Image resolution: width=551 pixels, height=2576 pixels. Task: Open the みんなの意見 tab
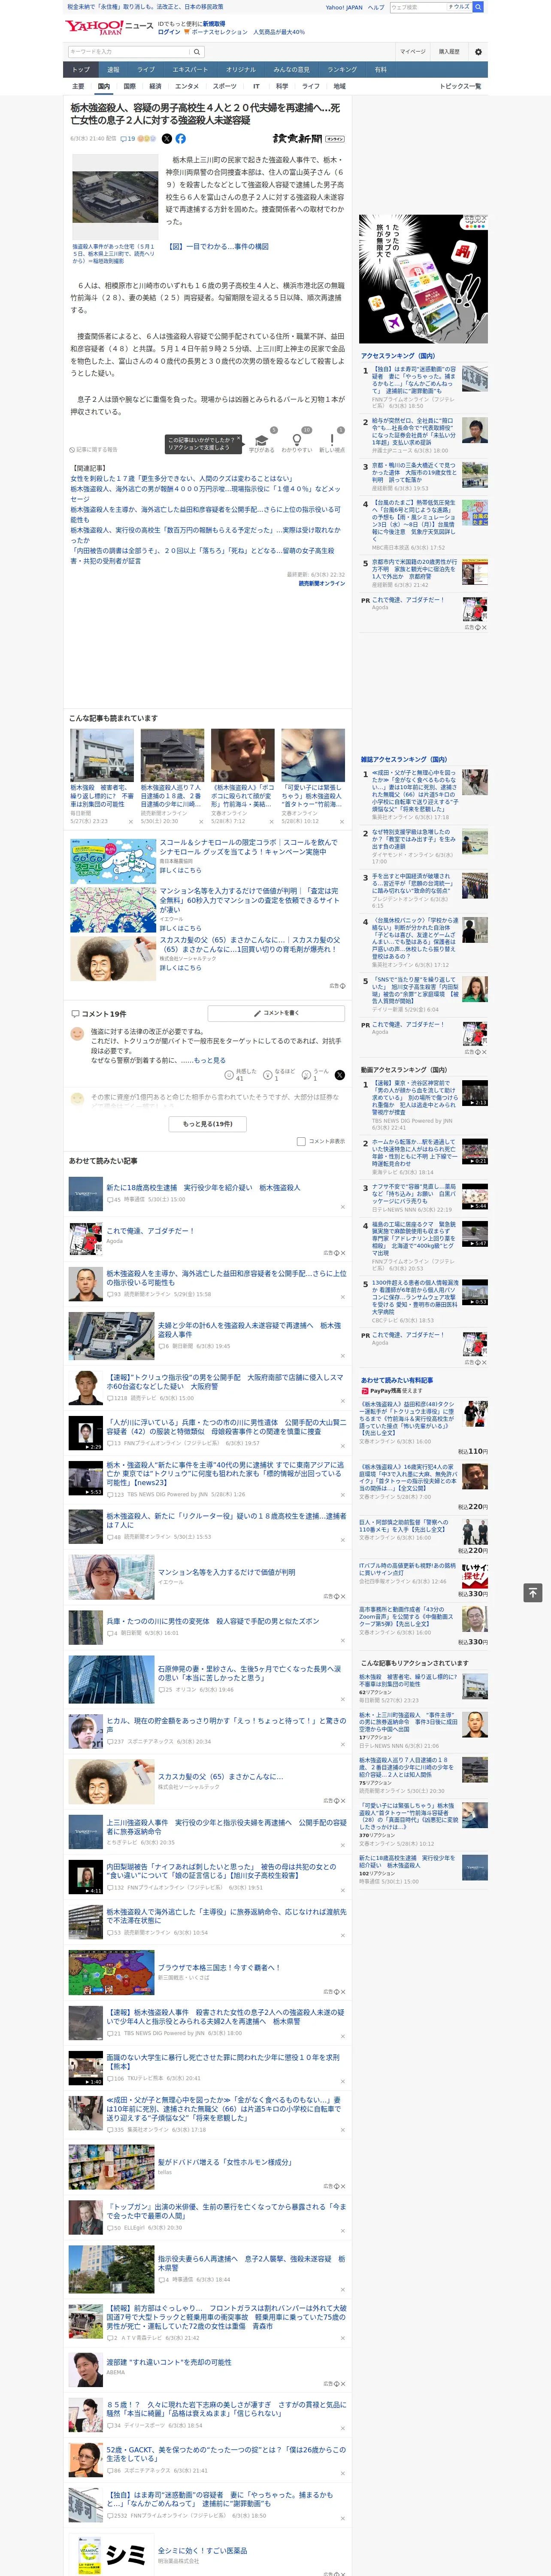coord(292,69)
